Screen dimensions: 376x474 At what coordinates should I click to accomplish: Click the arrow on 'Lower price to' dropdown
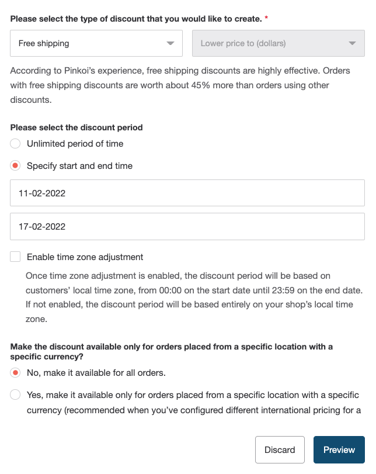[352, 43]
